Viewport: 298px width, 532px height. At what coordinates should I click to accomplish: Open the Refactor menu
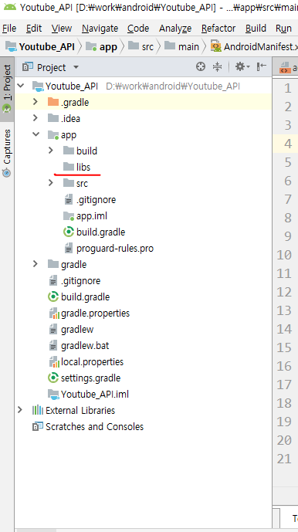[218, 28]
